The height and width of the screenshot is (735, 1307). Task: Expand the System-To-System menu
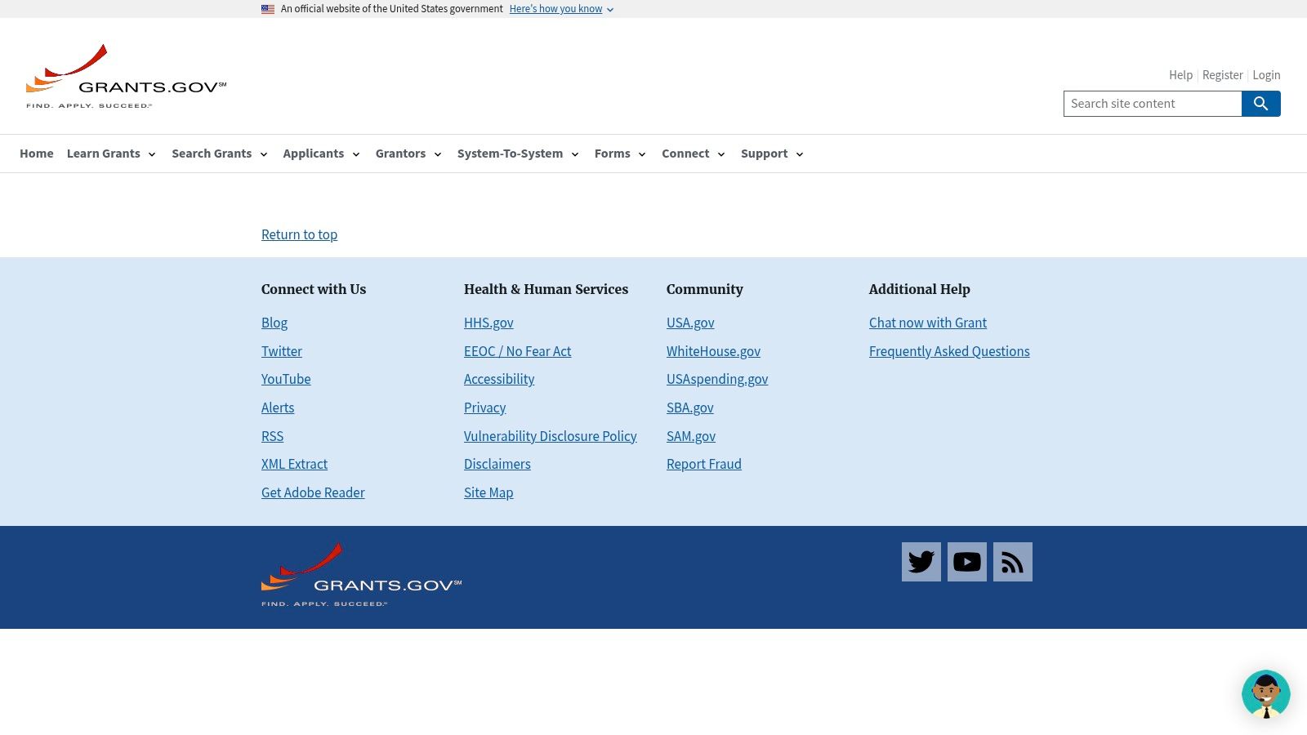point(518,154)
